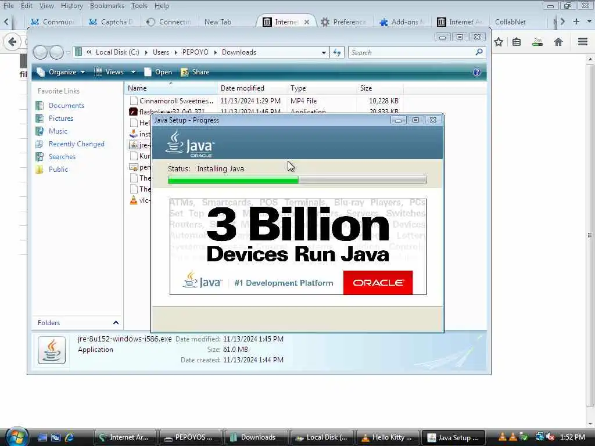The width and height of the screenshot is (595, 446).
Task: Click the Explorer help question-mark icon
Action: (477, 72)
